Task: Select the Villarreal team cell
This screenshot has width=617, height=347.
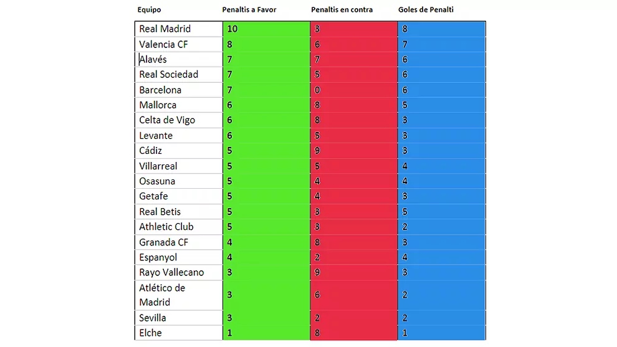Action: pos(178,166)
